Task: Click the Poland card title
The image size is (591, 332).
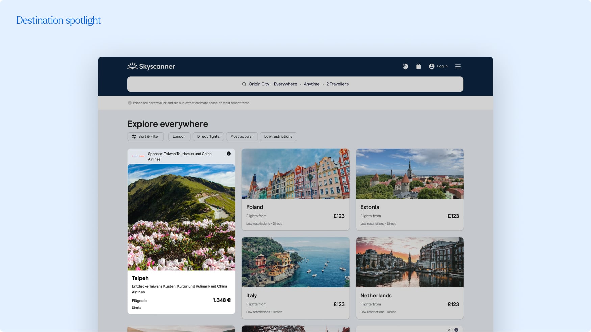Action: click(255, 207)
